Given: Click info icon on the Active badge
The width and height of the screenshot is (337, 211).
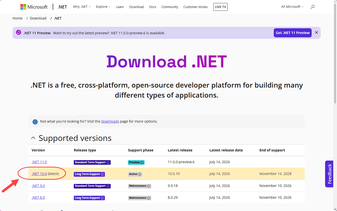Looking at the screenshot, I should 140,174.
